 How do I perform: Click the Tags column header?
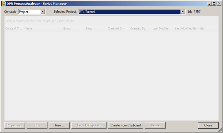click(96, 28)
